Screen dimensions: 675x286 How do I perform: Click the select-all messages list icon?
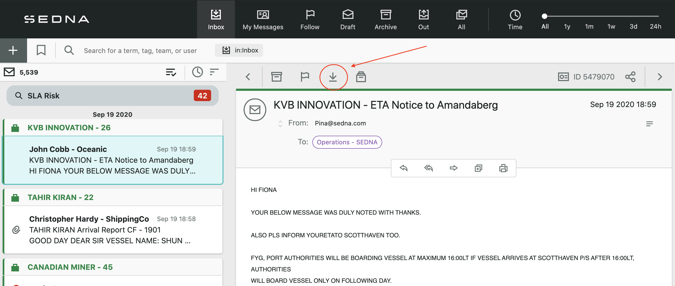171,72
